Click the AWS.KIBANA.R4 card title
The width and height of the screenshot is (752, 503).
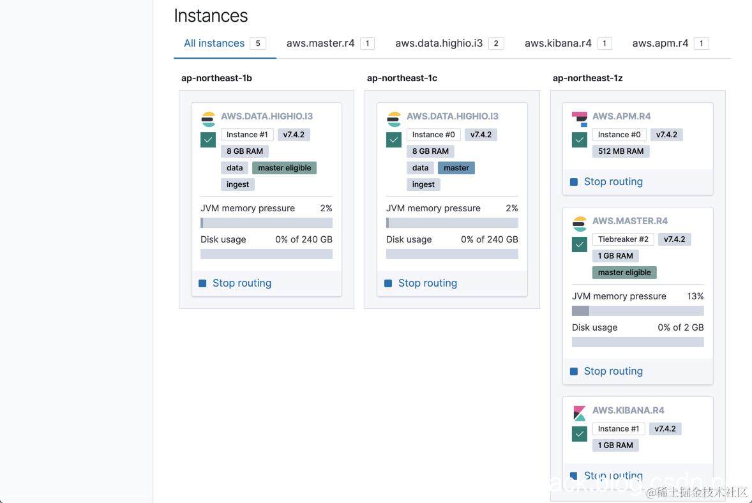tap(628, 410)
